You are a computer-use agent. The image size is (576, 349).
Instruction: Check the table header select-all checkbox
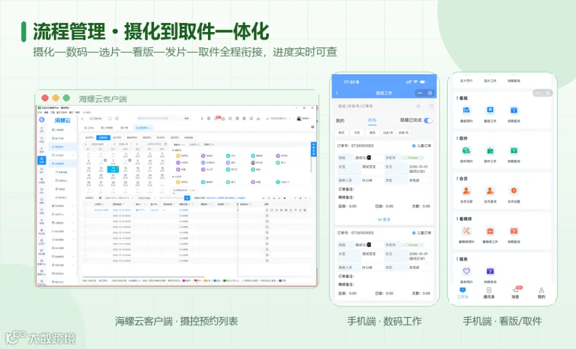(x=85, y=204)
